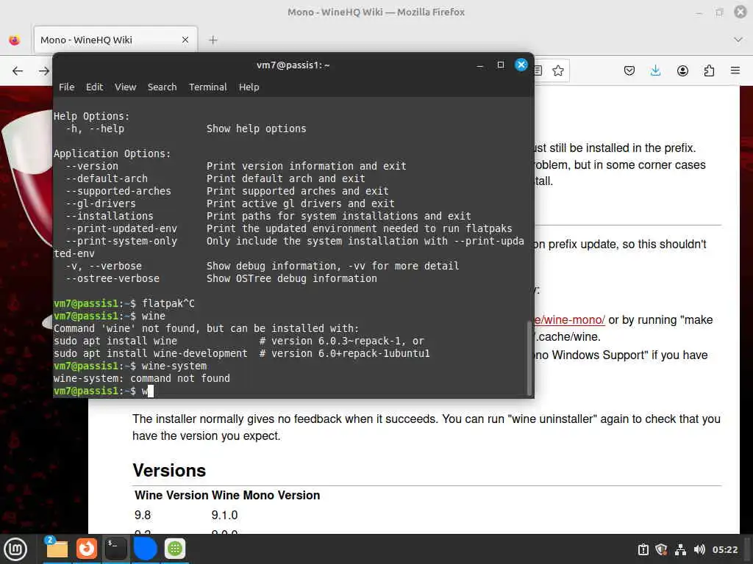Close the terminal window
The width and height of the screenshot is (753, 564).
coord(521,65)
